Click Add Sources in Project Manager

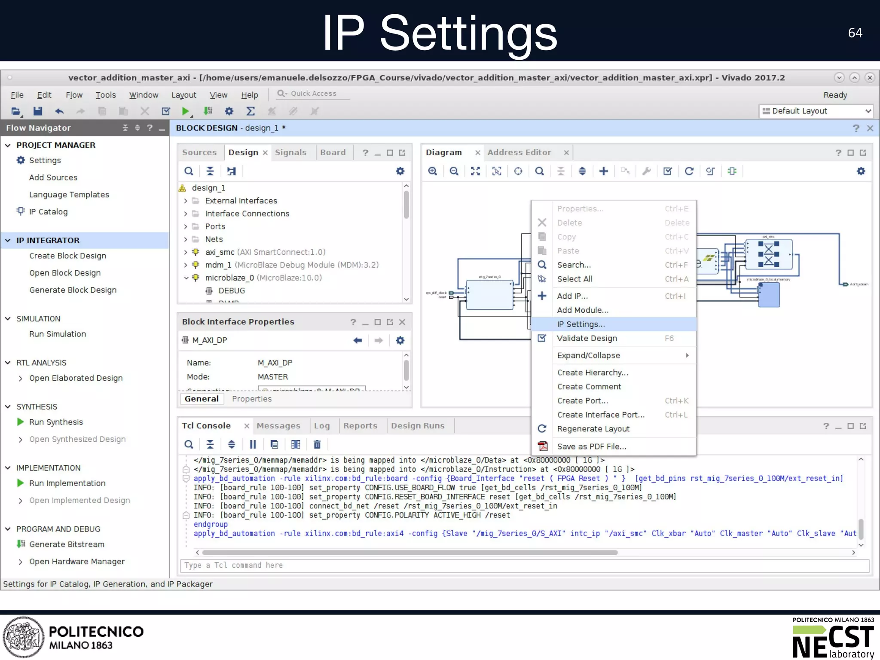point(53,177)
